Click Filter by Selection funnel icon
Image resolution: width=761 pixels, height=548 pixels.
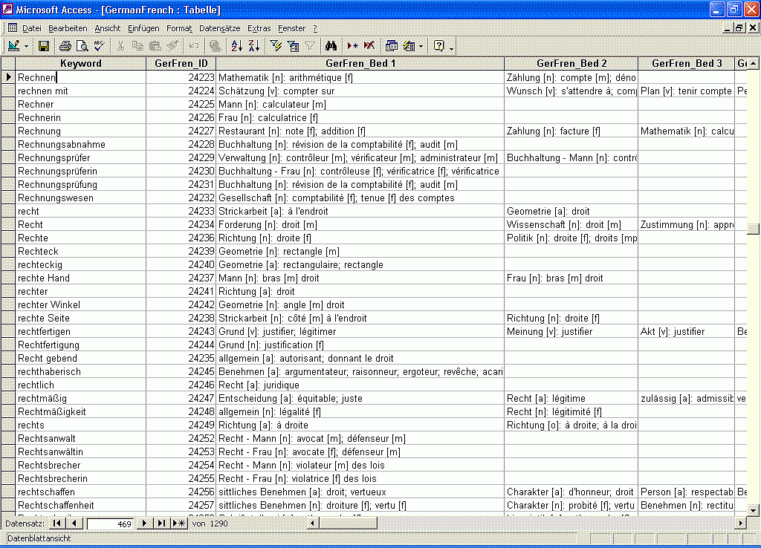click(276, 46)
